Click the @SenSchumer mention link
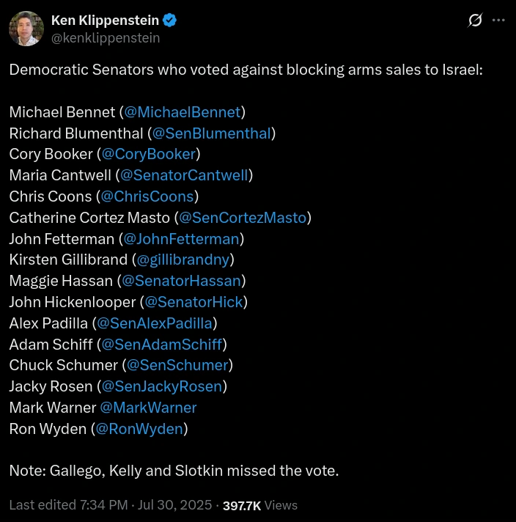Image resolution: width=516 pixels, height=522 pixels. click(x=177, y=365)
